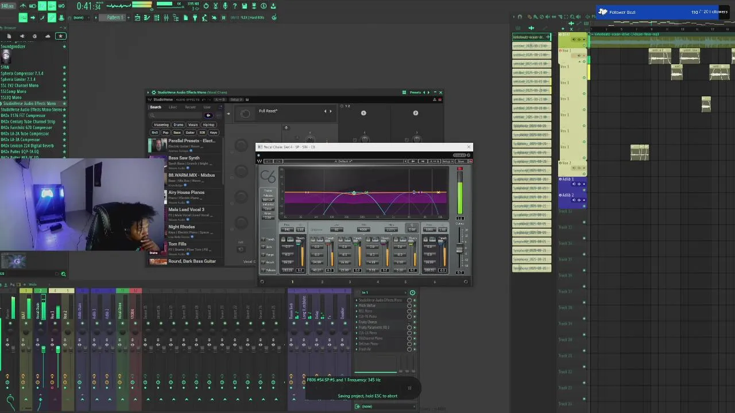This screenshot has height=413, width=735.
Task: Adjust the C6 output fader
Action: point(459,250)
